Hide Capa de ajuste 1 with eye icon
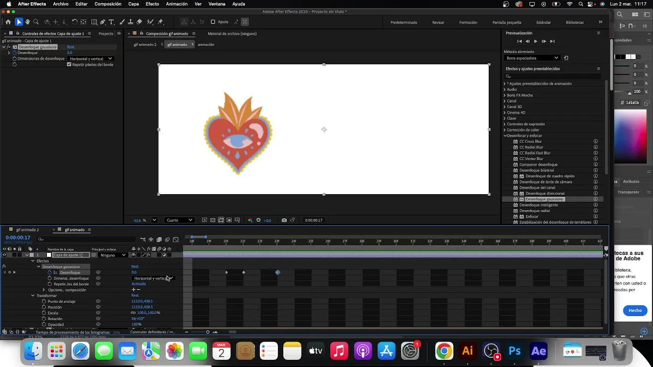 point(4,255)
